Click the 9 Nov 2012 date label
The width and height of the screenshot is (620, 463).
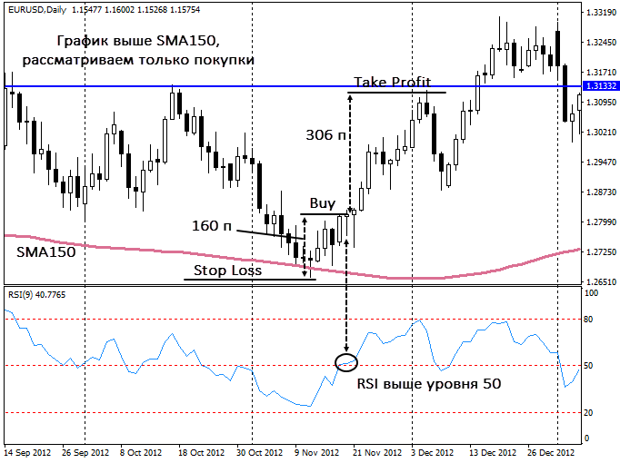[316, 453]
